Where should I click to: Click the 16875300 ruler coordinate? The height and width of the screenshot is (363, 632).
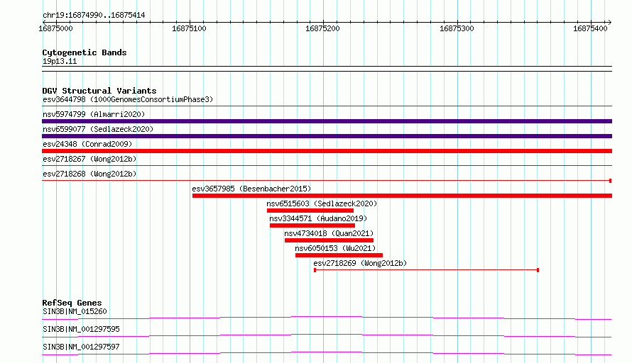click(x=457, y=28)
